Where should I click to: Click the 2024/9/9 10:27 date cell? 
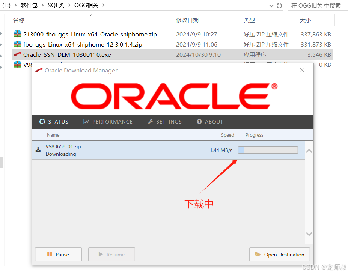pos(197,35)
